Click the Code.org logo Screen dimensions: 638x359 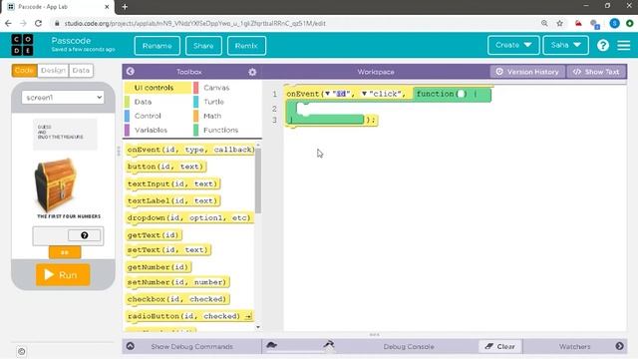(22, 45)
